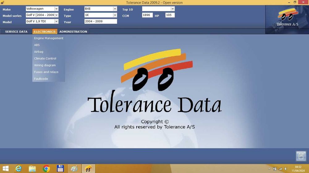The height and width of the screenshot is (173, 309).
Task: Open the Top 10 dropdown
Action: pyautogui.click(x=172, y=9)
